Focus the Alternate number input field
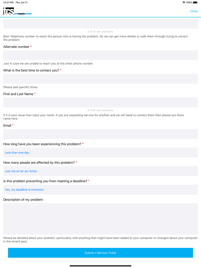The image size is (201, 268). (x=100, y=55)
